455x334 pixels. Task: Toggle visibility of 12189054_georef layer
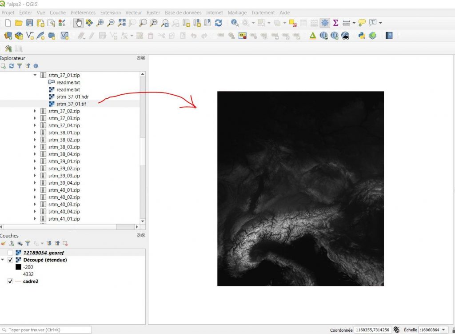10,253
